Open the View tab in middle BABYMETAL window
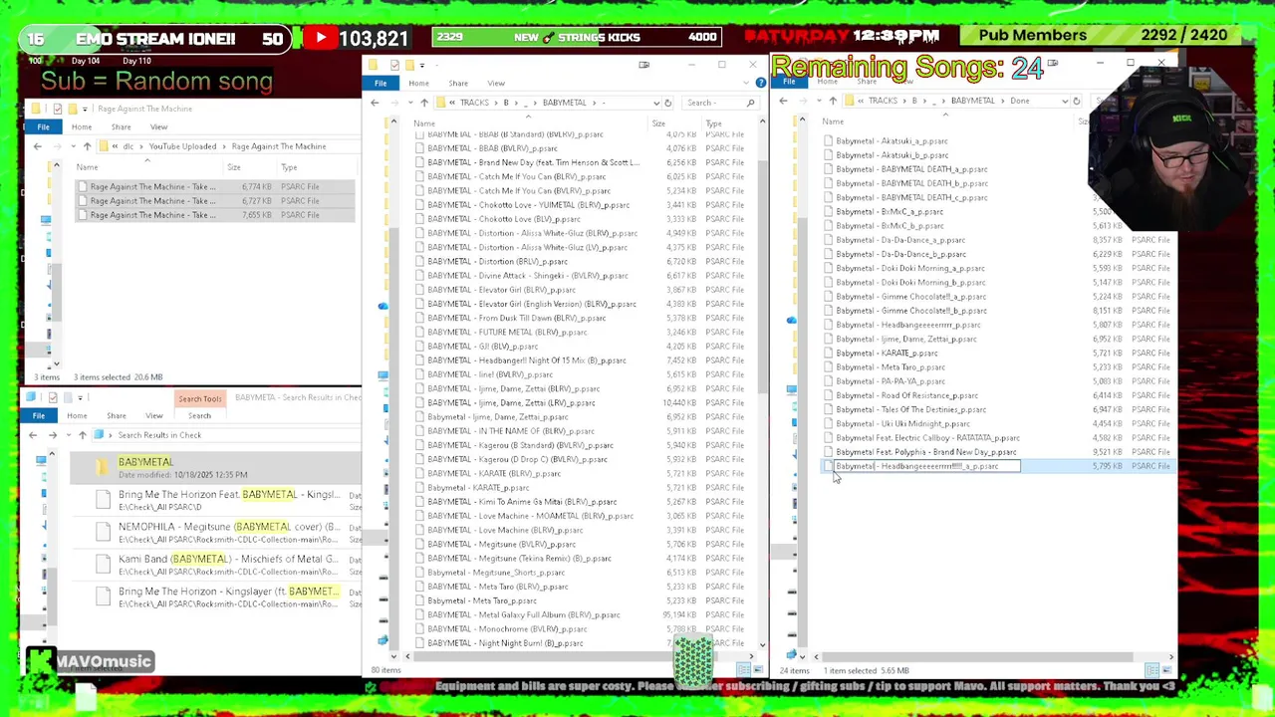1275x717 pixels. [x=496, y=83]
